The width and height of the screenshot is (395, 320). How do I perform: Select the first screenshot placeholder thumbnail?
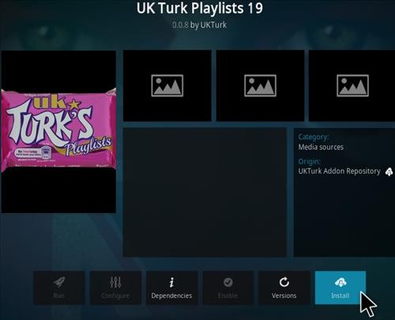click(x=167, y=85)
